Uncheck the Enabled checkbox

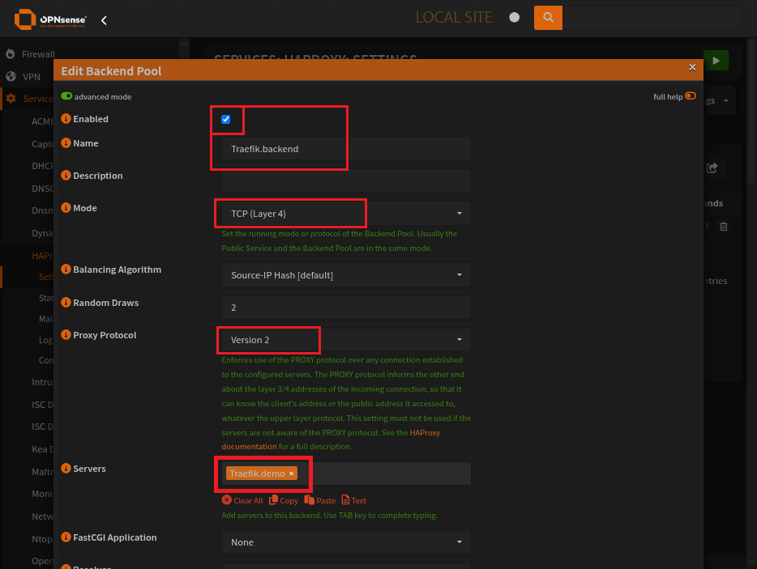[225, 119]
